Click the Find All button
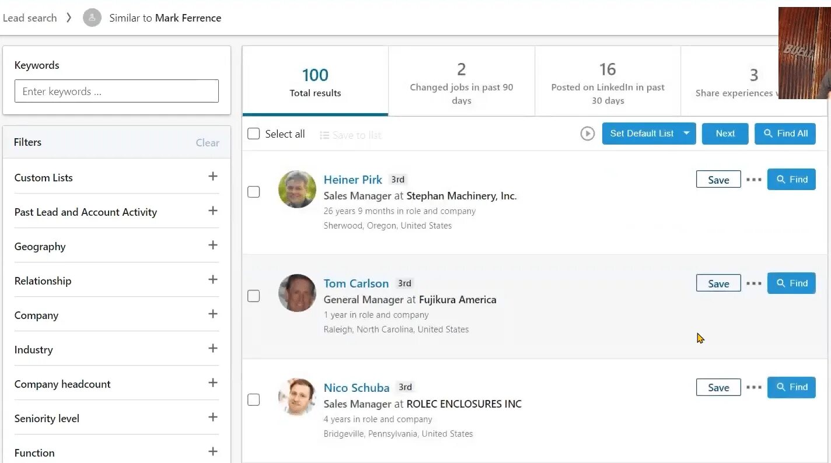The image size is (831, 463). 785,134
